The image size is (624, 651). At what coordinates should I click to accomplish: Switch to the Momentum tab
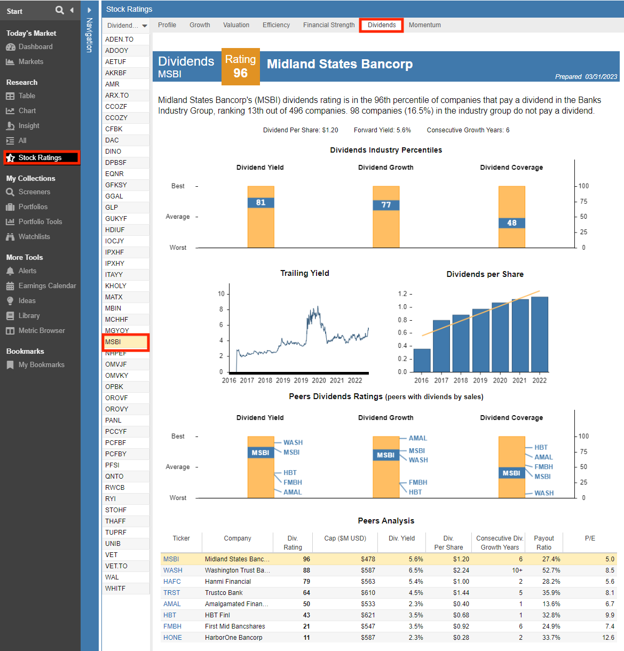[x=424, y=25]
